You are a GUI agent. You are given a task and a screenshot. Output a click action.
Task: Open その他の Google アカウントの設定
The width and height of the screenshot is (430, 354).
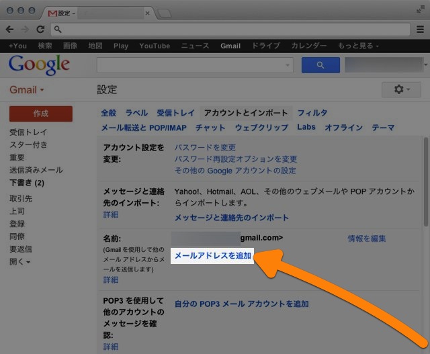coord(235,171)
